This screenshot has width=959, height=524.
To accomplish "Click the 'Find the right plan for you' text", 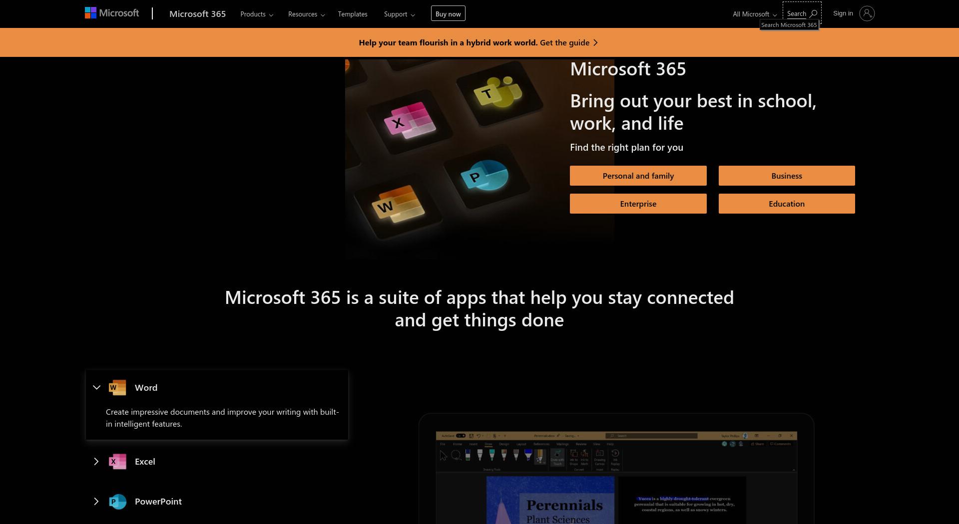I will point(626,148).
